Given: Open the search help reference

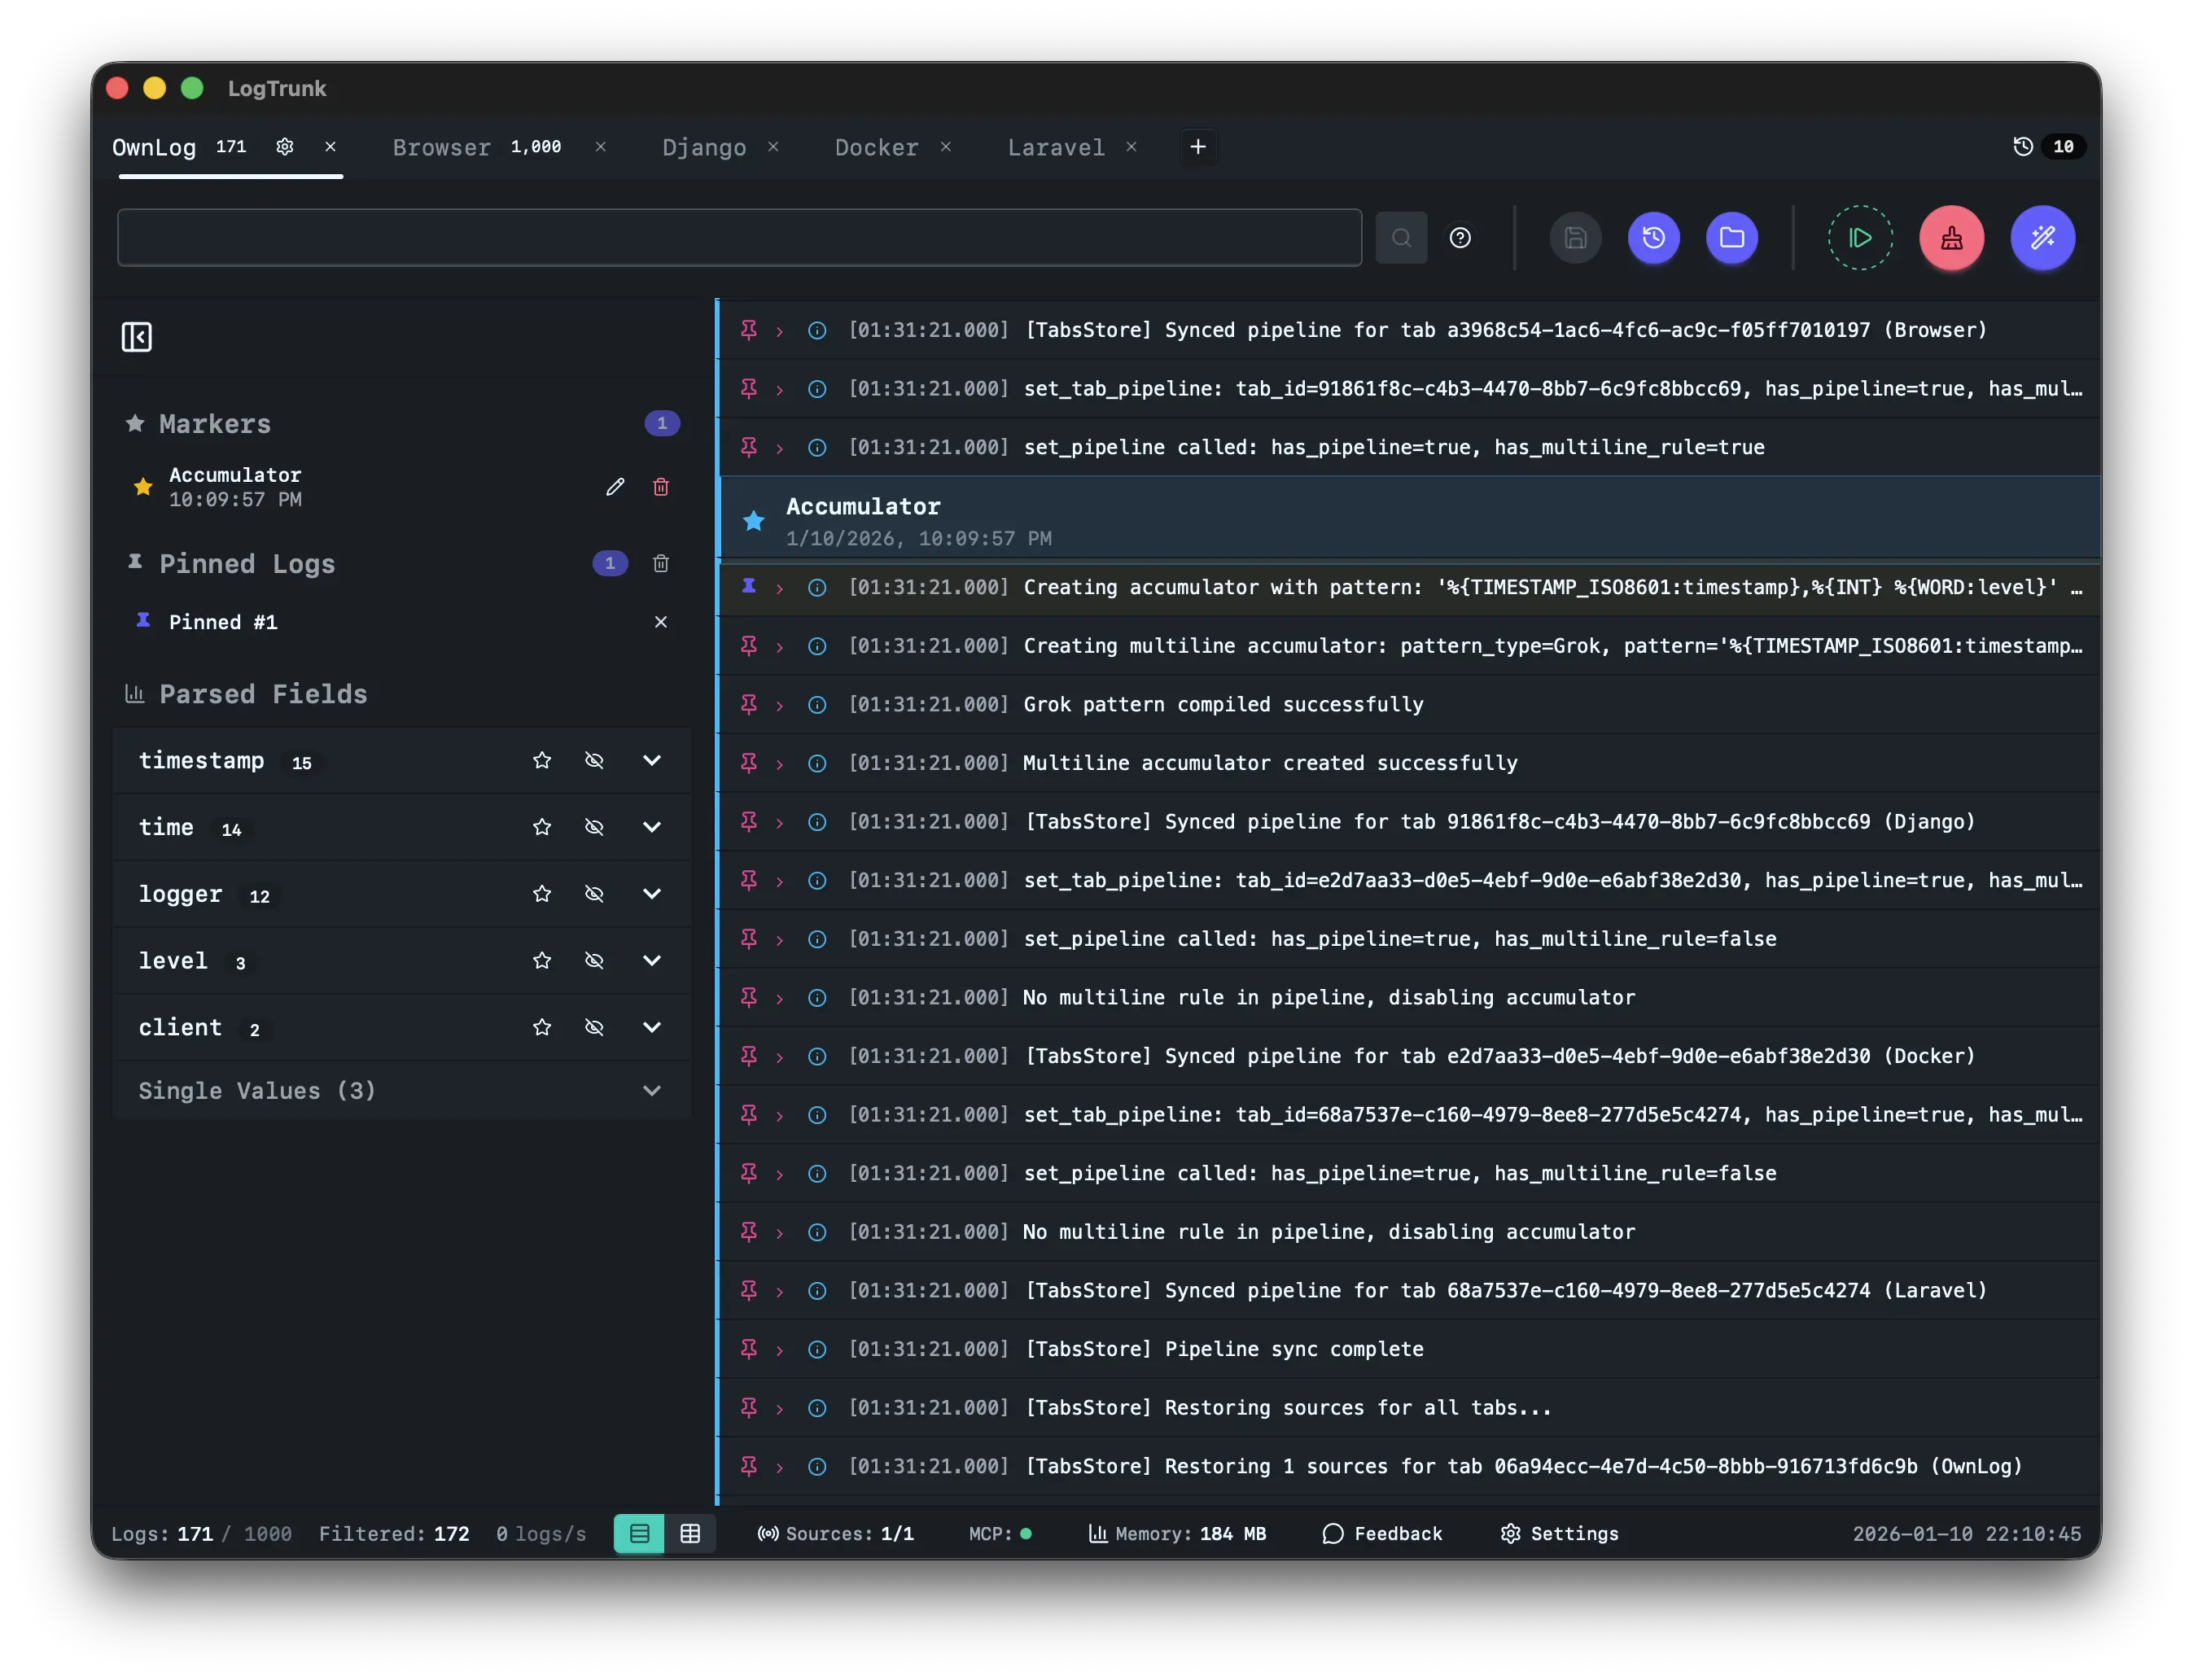Looking at the screenshot, I should [1461, 237].
